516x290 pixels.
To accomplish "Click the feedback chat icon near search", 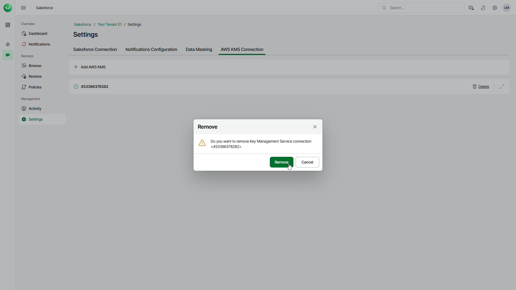I will click(471, 8).
